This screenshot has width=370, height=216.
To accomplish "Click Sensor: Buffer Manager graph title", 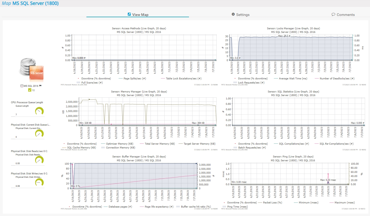I will pyautogui.click(x=139, y=157).
